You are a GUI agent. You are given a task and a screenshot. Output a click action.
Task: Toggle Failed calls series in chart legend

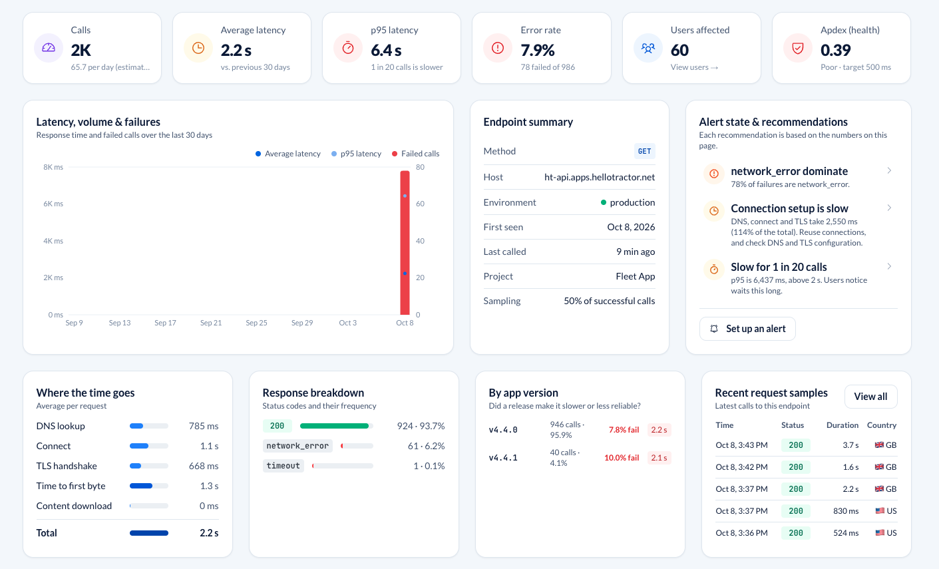tap(416, 154)
